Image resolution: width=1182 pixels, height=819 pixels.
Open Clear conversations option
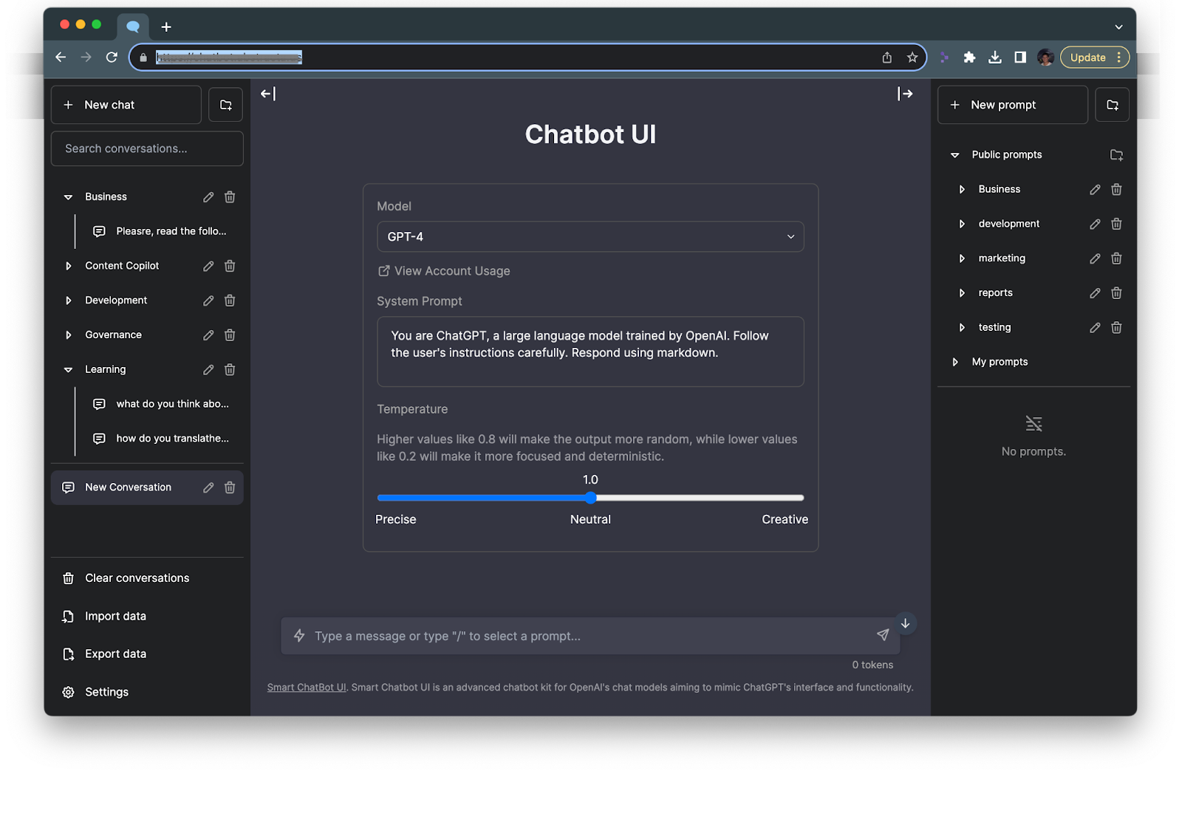click(147, 578)
